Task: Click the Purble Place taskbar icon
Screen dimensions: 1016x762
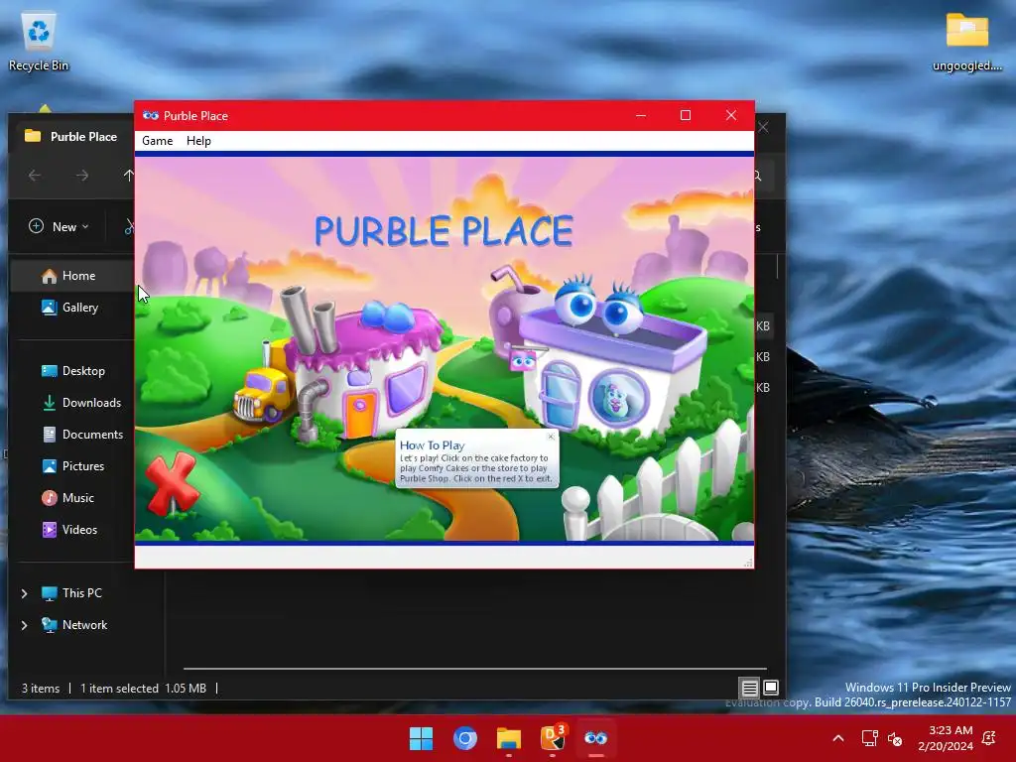Action: 596,738
